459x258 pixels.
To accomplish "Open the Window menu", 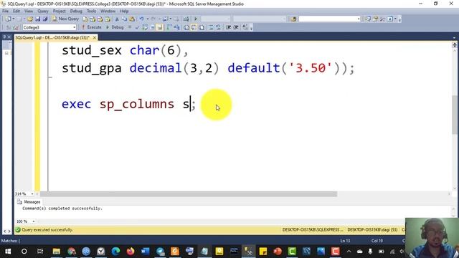I will click(108, 11).
